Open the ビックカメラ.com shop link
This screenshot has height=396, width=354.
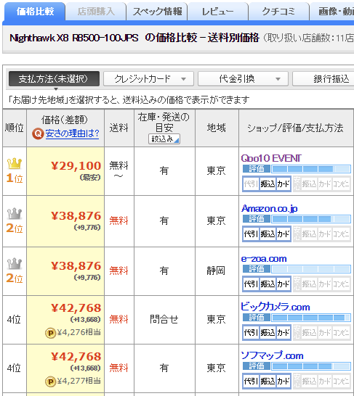(275, 307)
